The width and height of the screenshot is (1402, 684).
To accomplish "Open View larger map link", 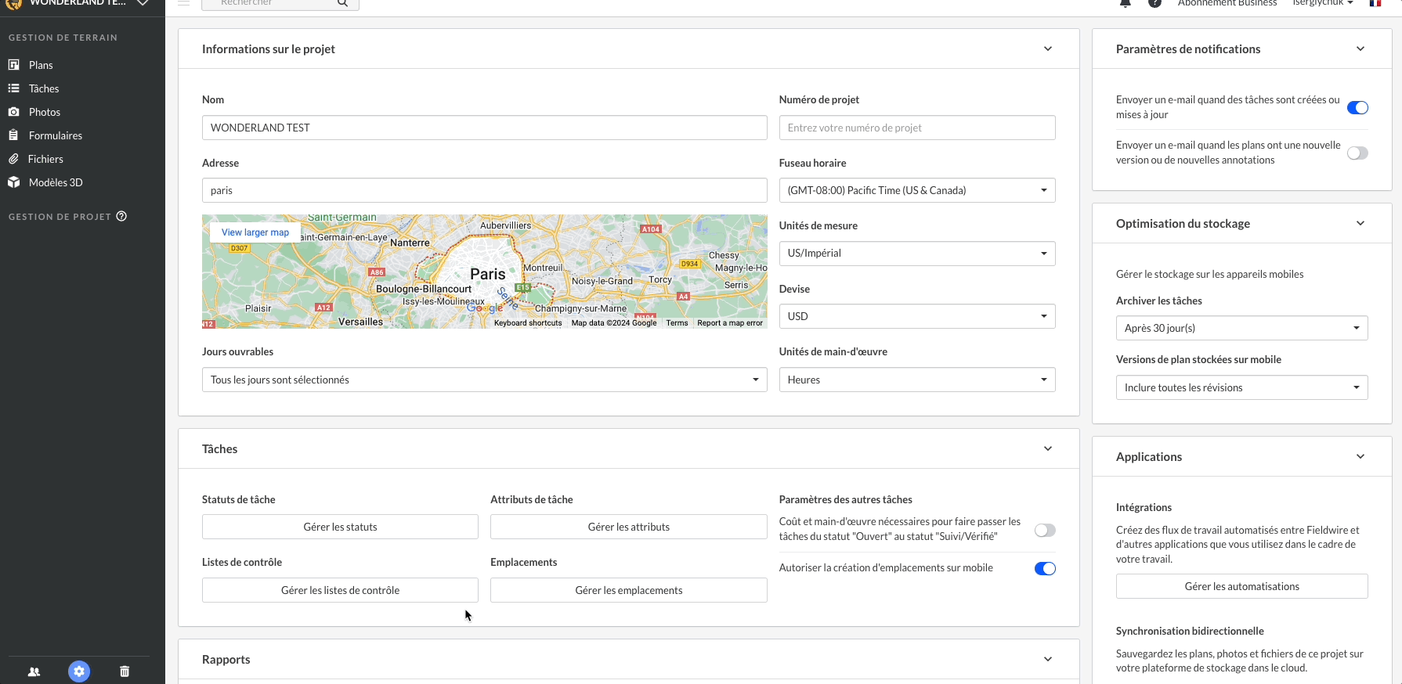I will click(255, 232).
